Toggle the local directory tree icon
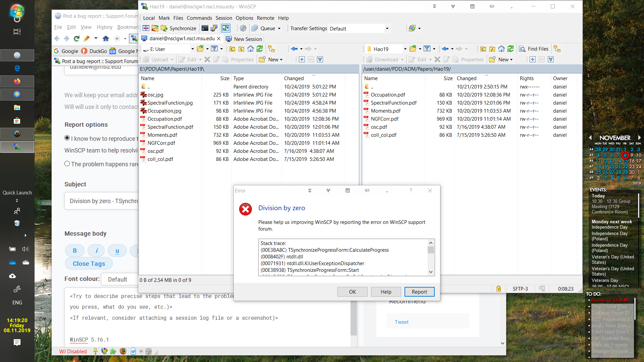This screenshot has width=644, height=362. point(271,49)
